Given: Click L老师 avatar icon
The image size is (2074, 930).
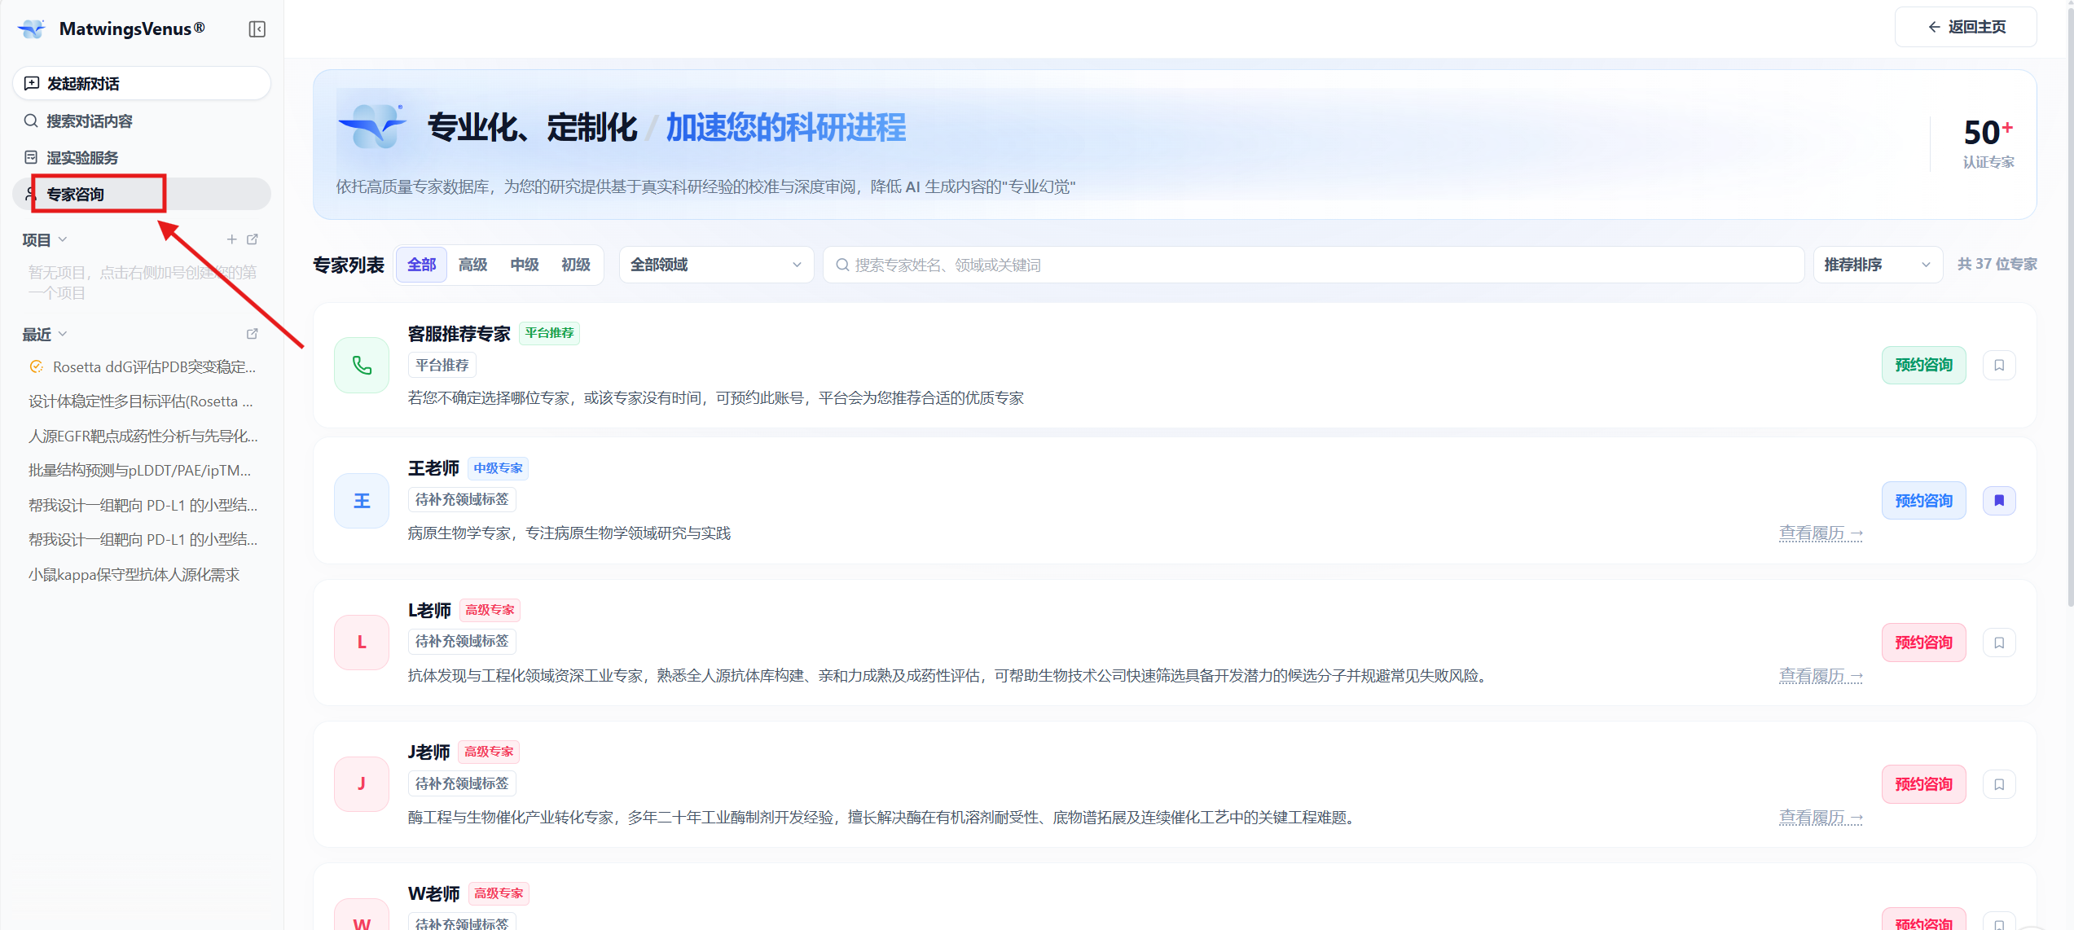Looking at the screenshot, I should (362, 643).
